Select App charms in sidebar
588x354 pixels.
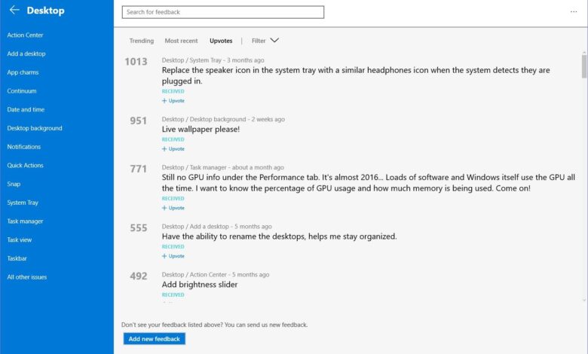click(23, 72)
